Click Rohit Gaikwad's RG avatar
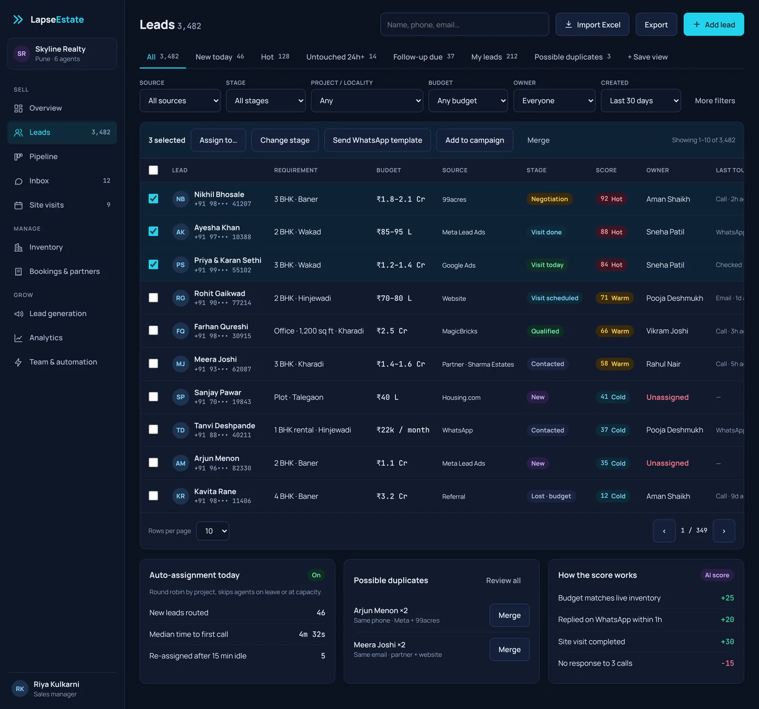The height and width of the screenshot is (709, 759). click(181, 298)
